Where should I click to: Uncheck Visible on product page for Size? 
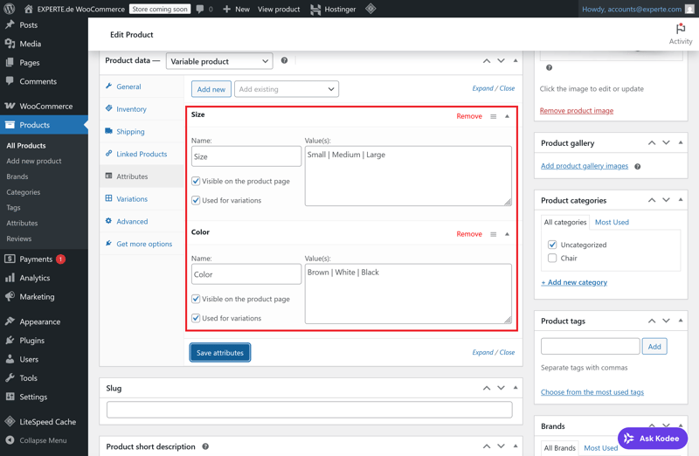pyautogui.click(x=196, y=182)
